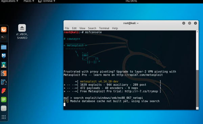
Task: Expand the Terminal app menu in top bar
Action: click(47, 1)
